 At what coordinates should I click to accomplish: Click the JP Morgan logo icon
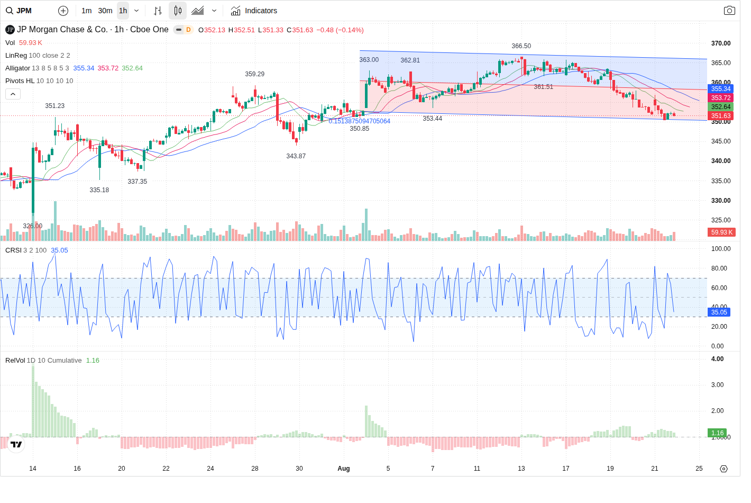10,30
